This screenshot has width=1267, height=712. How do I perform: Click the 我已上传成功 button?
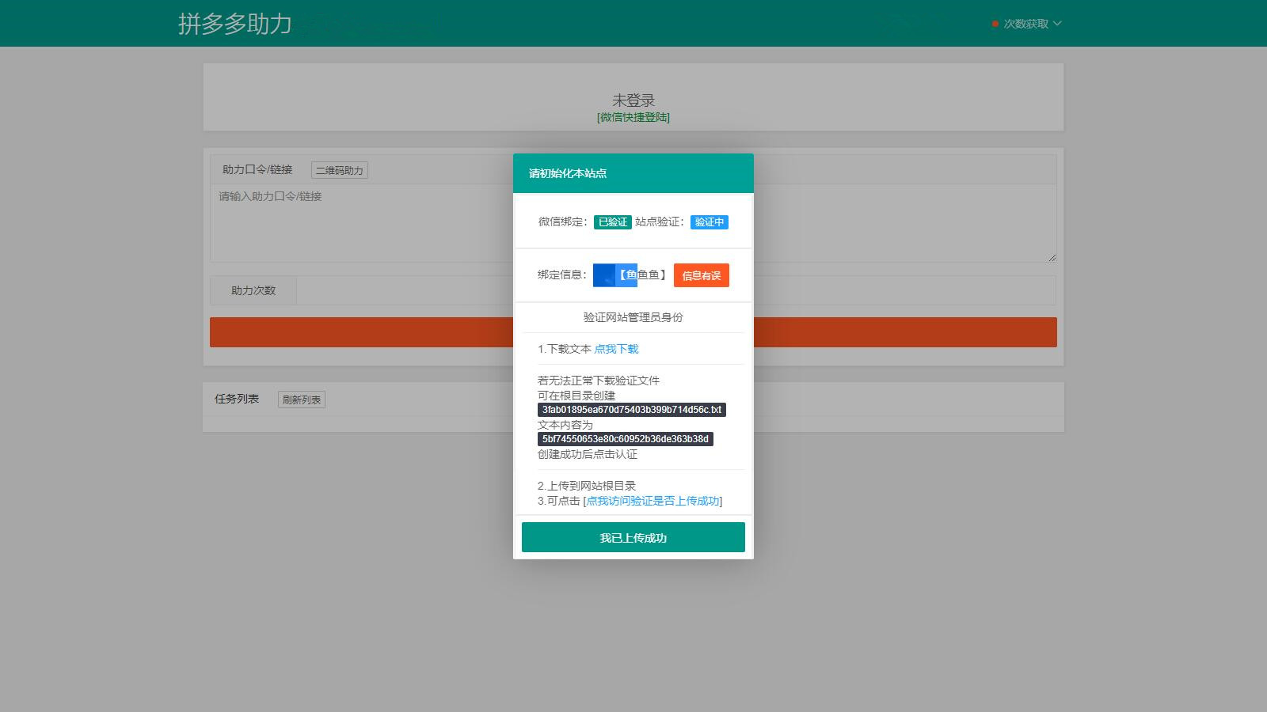(633, 537)
